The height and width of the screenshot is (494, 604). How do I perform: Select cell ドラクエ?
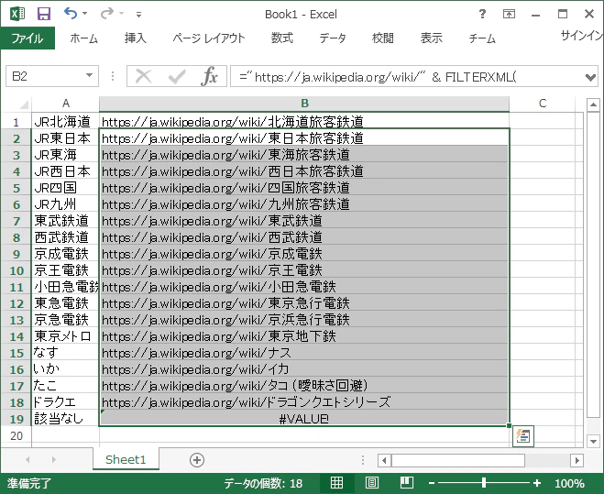[65, 402]
